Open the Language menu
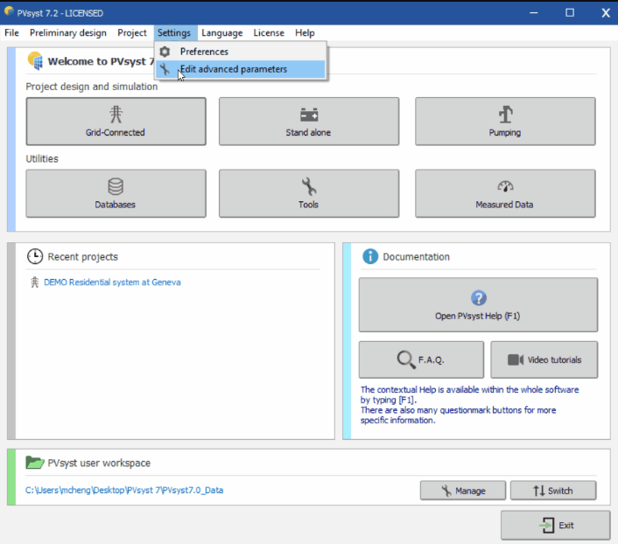Viewport: 618px width, 544px height. point(221,32)
